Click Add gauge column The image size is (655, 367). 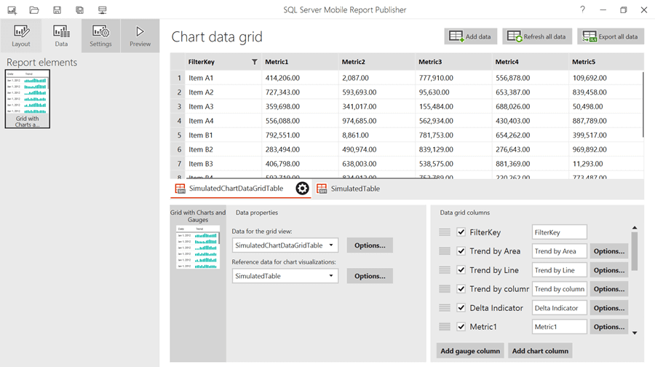pyautogui.click(x=470, y=351)
